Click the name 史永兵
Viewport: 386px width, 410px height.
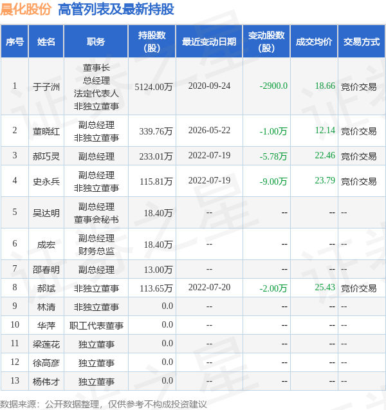[46, 182]
